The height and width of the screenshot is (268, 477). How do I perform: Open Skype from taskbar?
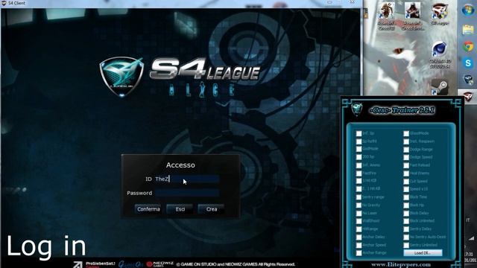(468, 63)
